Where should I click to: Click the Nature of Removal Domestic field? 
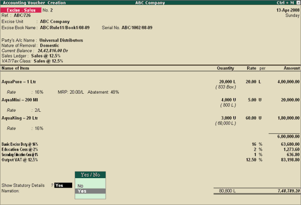49,45
